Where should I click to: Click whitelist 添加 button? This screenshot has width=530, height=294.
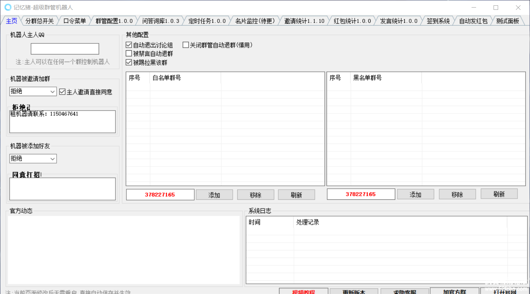pos(214,195)
